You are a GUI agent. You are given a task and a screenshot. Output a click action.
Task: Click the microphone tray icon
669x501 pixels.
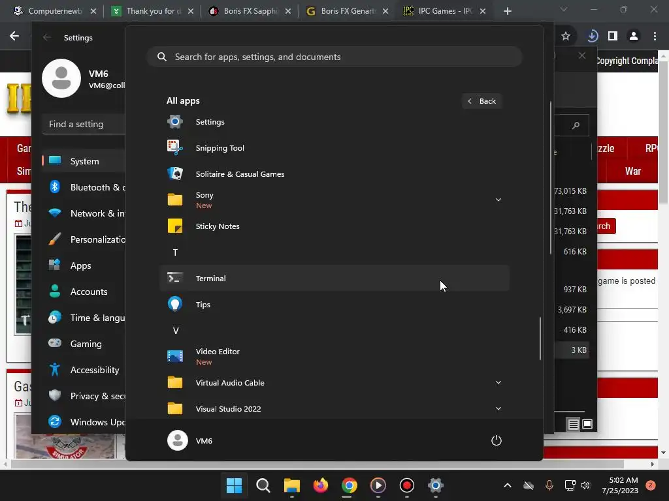click(549, 485)
